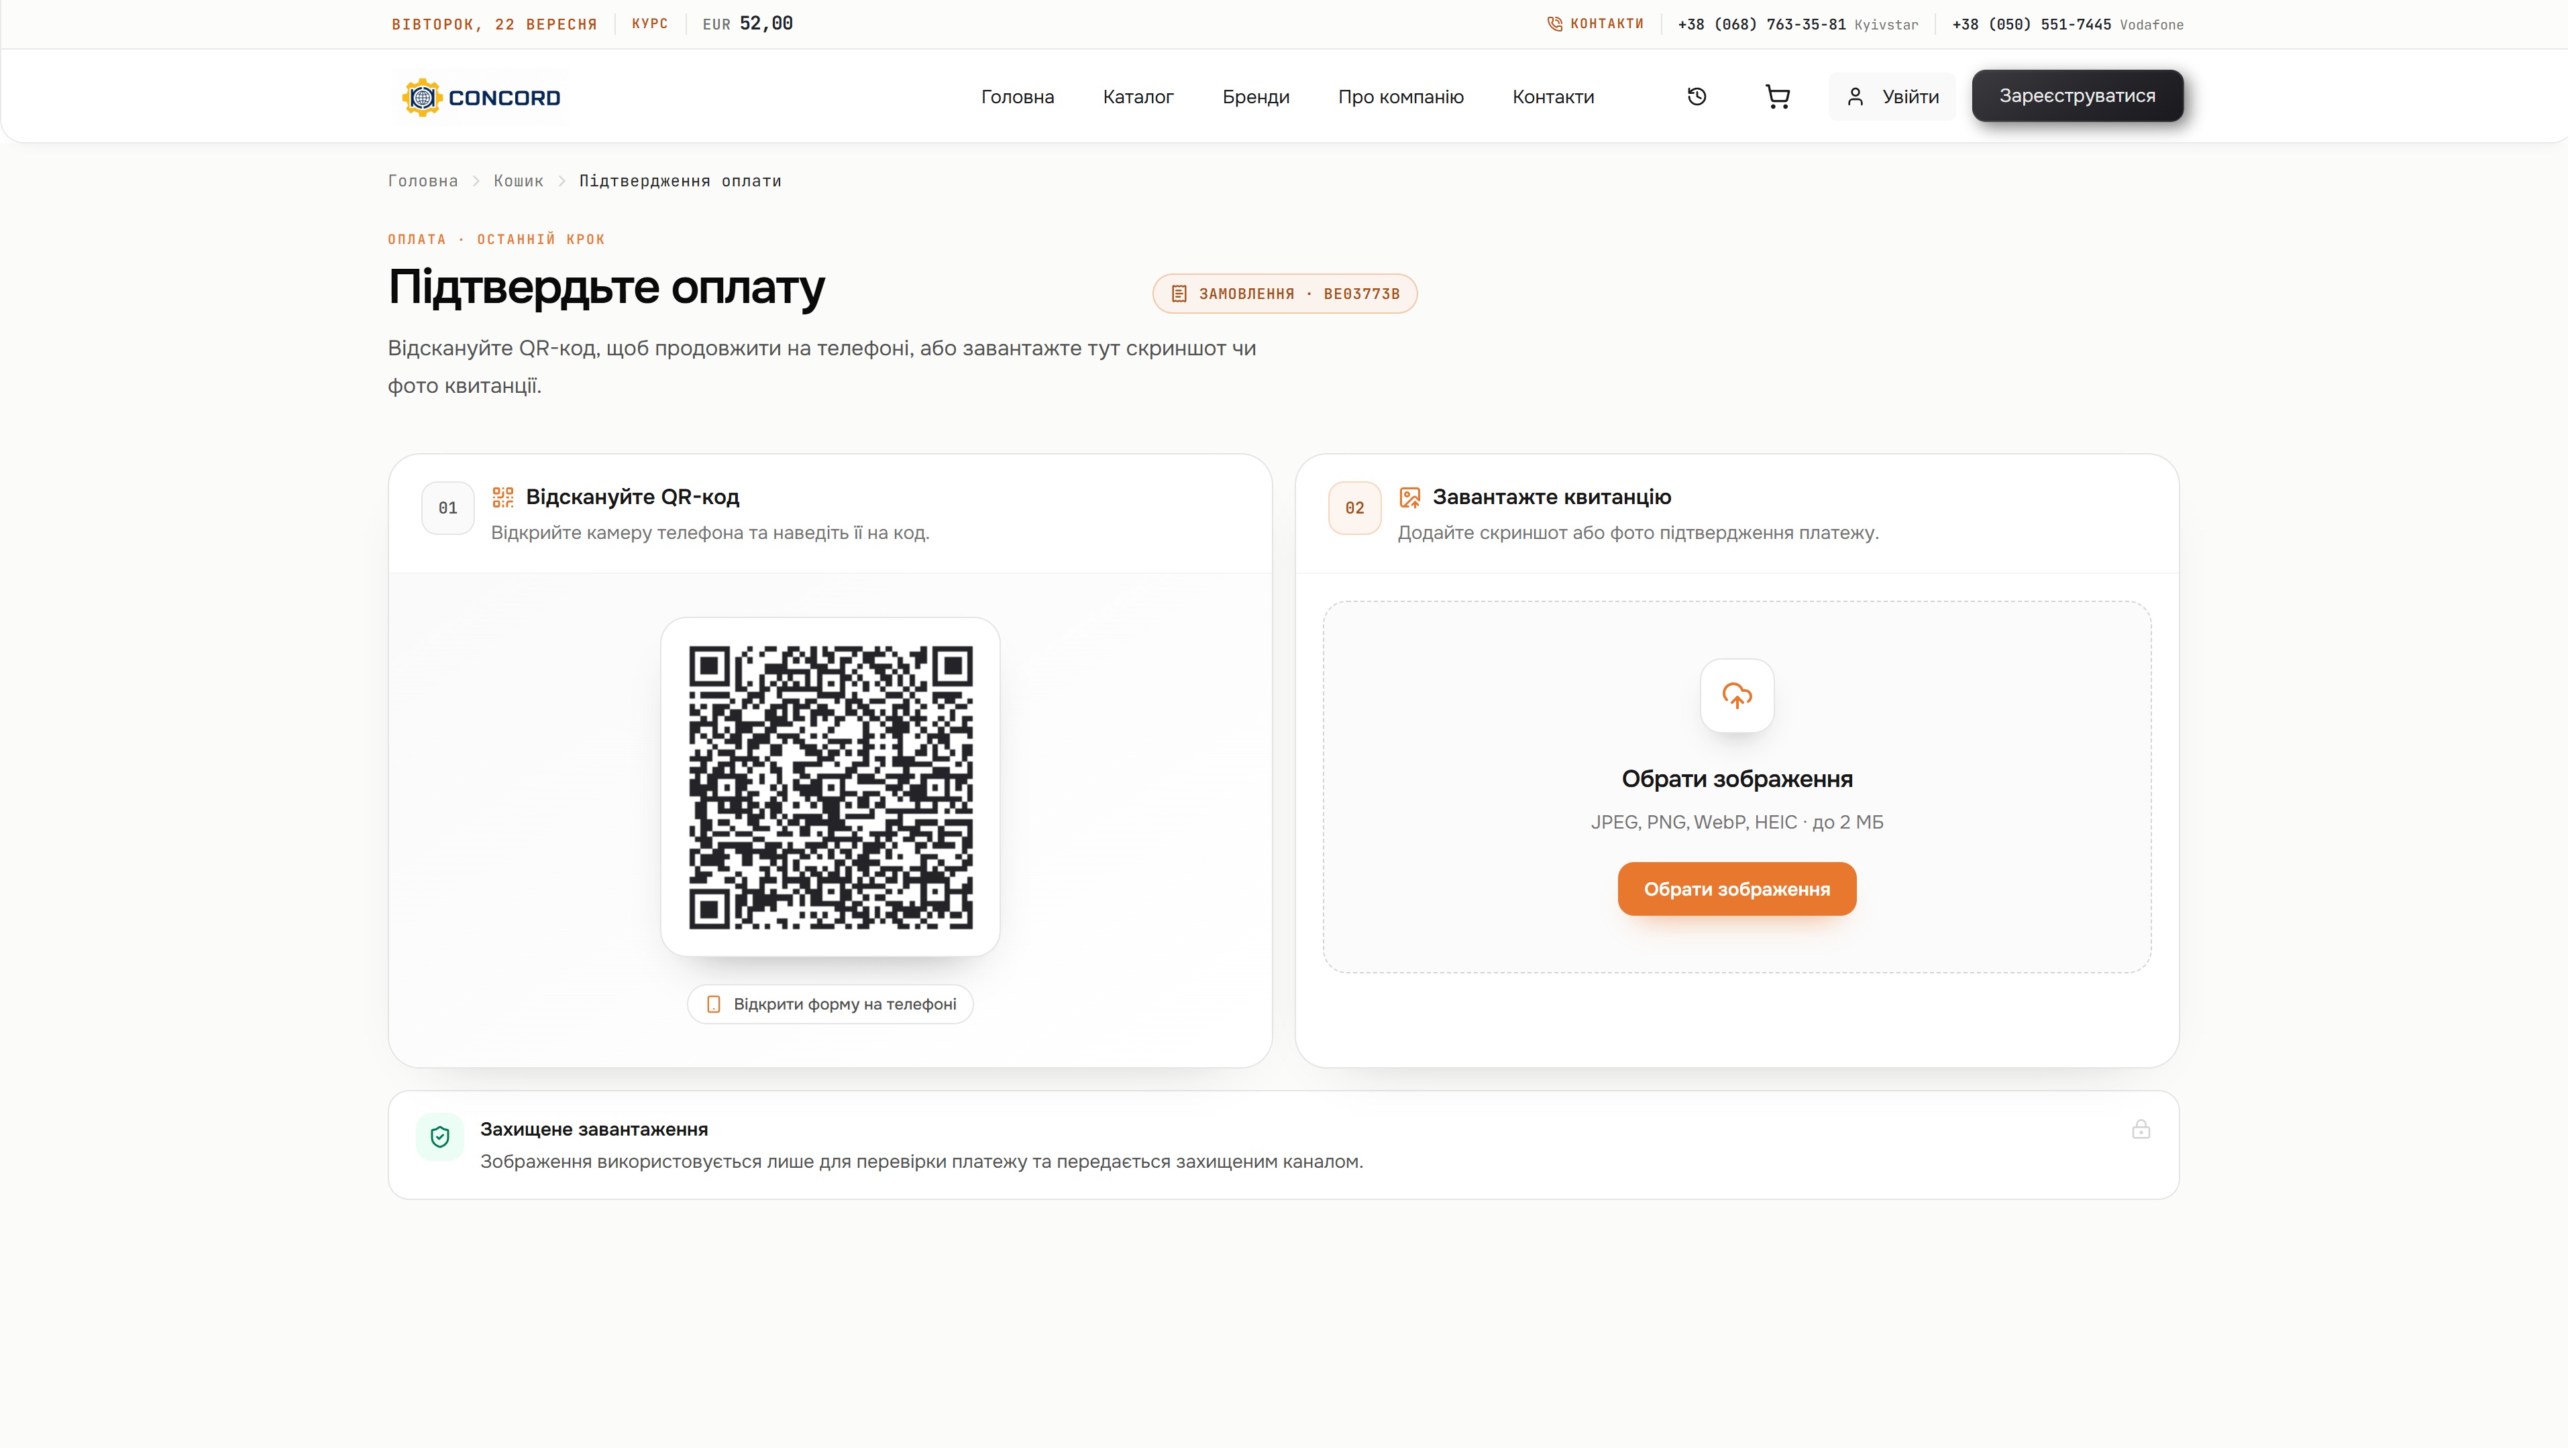Open Контакти in main navigation

[1553, 97]
